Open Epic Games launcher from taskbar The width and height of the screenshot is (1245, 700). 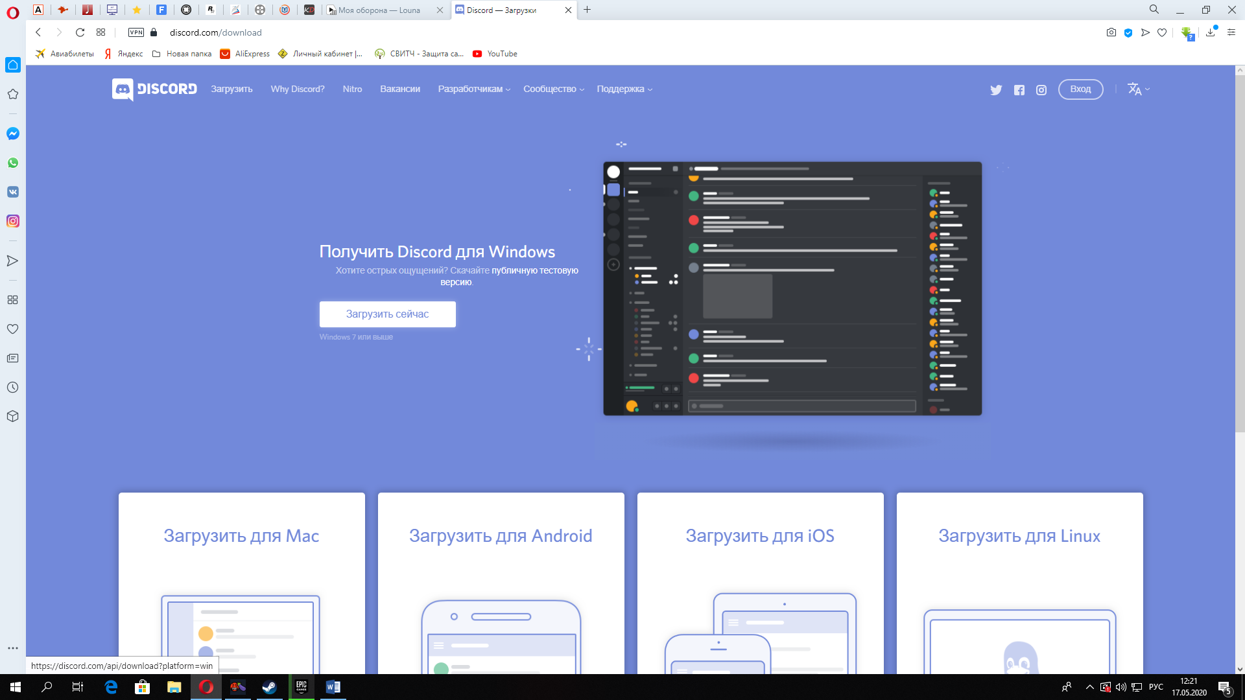pyautogui.click(x=301, y=687)
